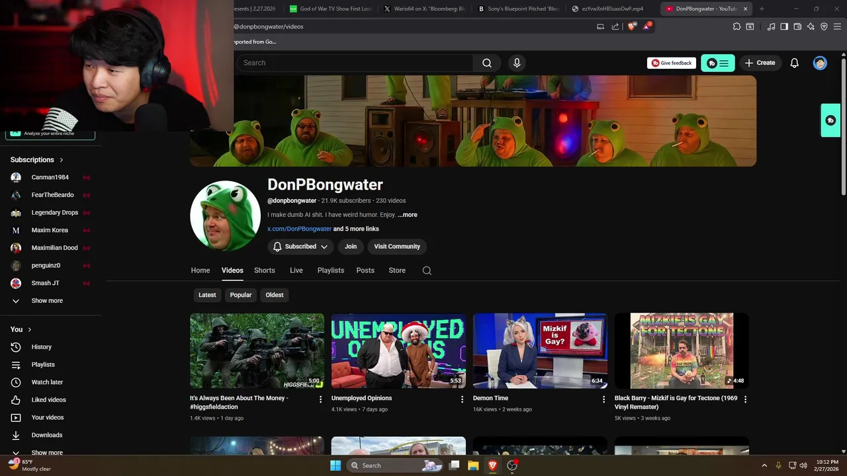Open the You section chevron
Image resolution: width=847 pixels, height=476 pixels.
(x=29, y=329)
